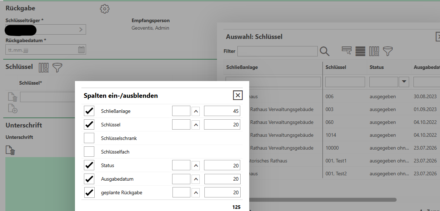Screen dimensions: 440x211
Task: Click the date 01.09.2023 cell
Action: click(x=425, y=109)
